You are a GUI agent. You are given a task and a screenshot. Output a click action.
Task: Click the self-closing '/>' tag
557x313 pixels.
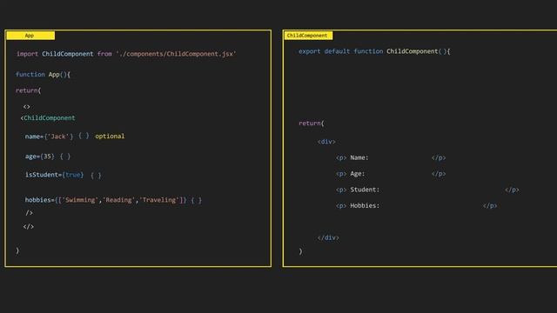click(x=29, y=213)
